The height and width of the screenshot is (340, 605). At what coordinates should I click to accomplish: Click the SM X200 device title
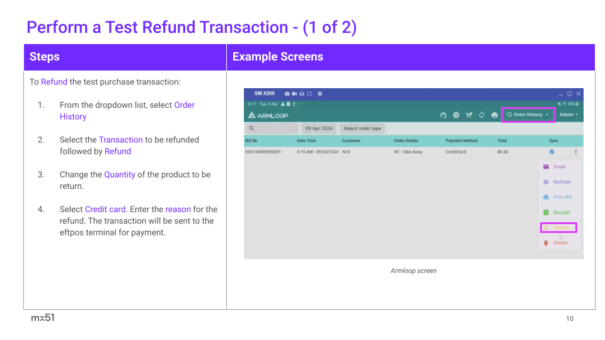click(265, 93)
